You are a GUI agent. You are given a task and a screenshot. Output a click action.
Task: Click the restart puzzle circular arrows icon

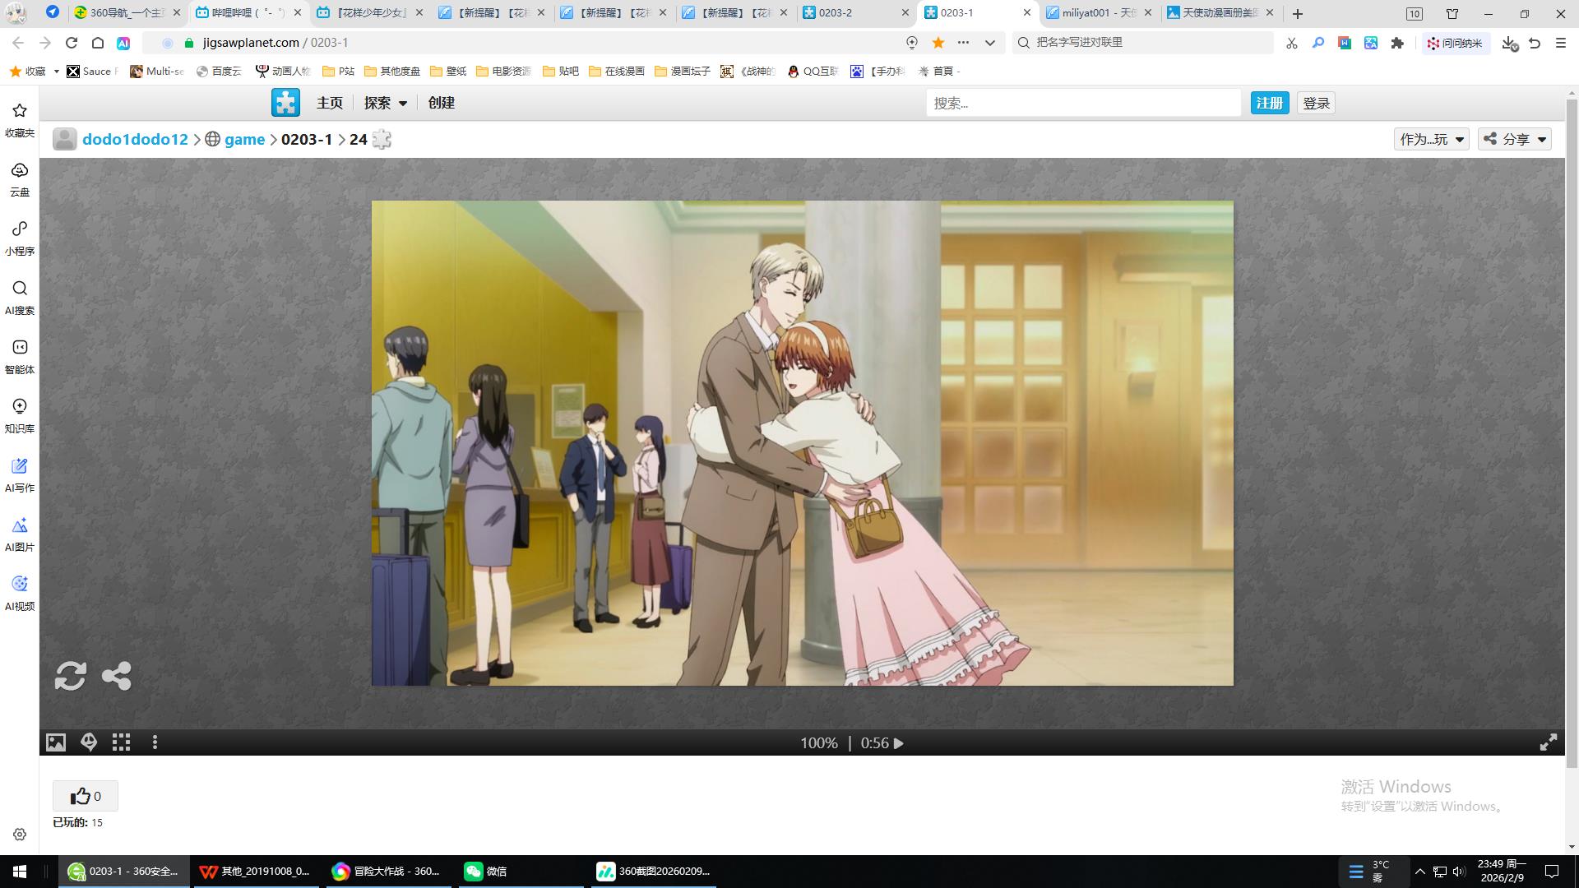[70, 676]
